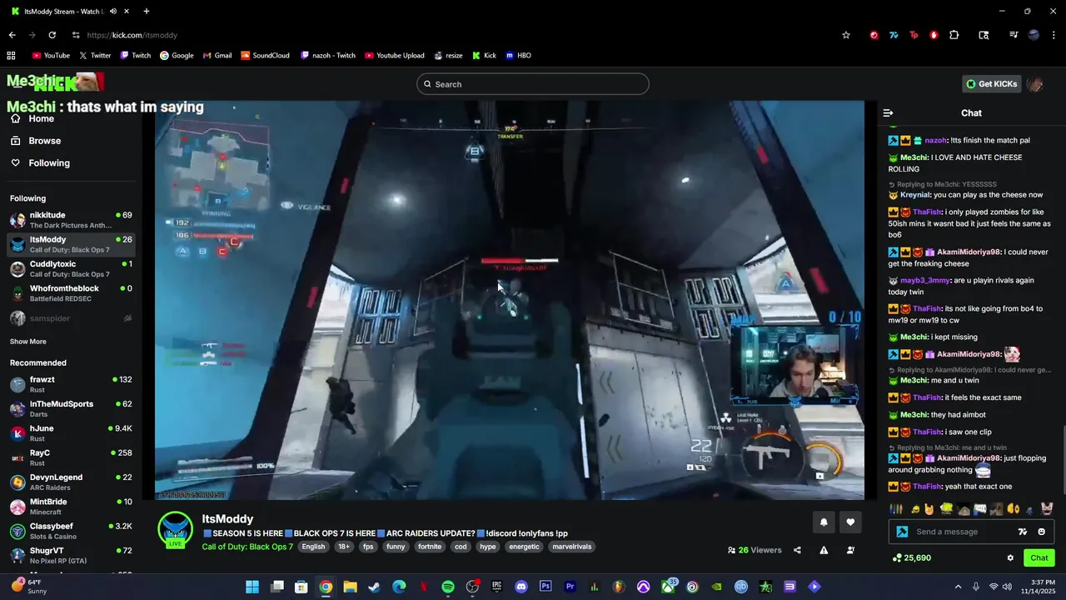This screenshot has width=1066, height=600.
Task: Select the English tag
Action: 313,547
